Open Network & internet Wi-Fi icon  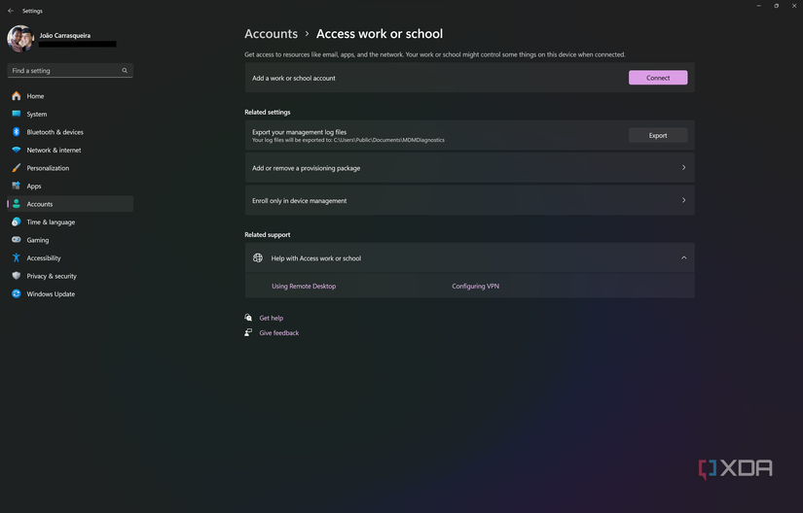coord(17,150)
